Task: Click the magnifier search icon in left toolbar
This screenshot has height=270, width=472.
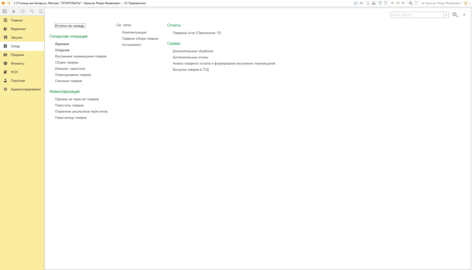Action: [32, 11]
